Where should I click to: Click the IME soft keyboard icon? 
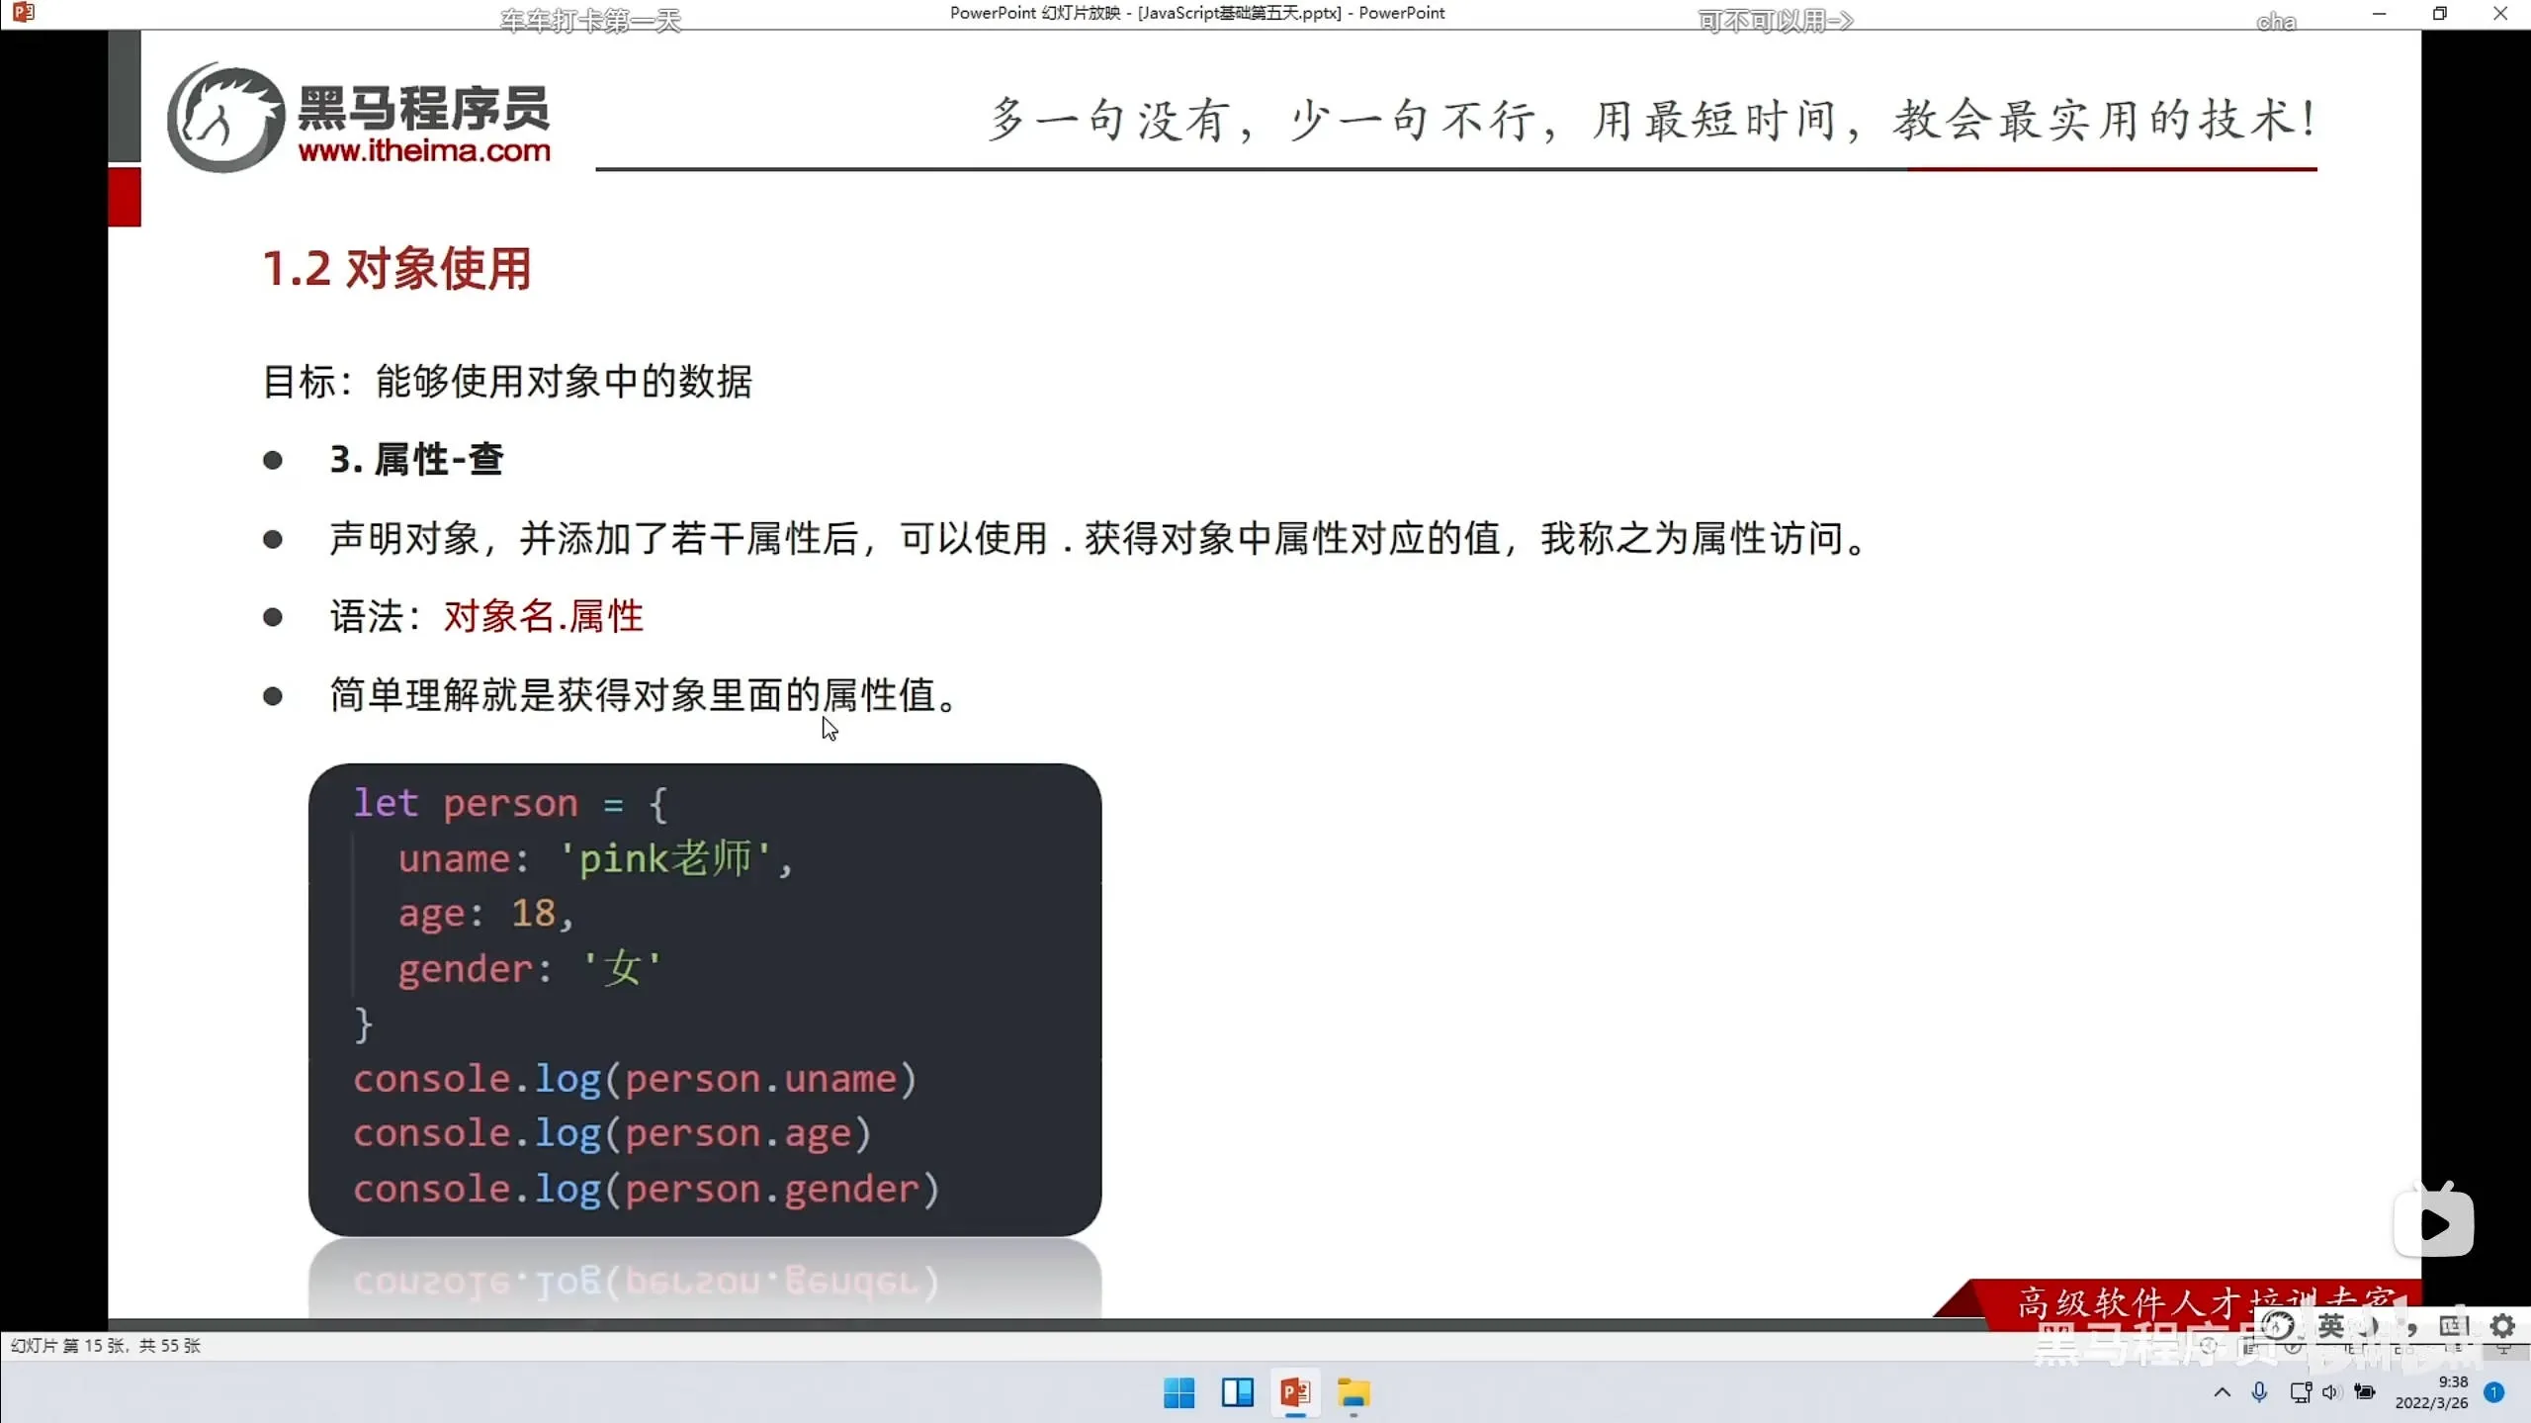coord(2452,1326)
